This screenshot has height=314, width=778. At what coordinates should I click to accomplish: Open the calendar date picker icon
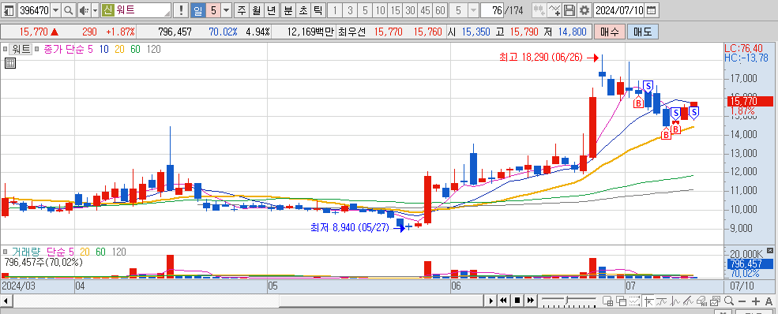tap(652, 10)
